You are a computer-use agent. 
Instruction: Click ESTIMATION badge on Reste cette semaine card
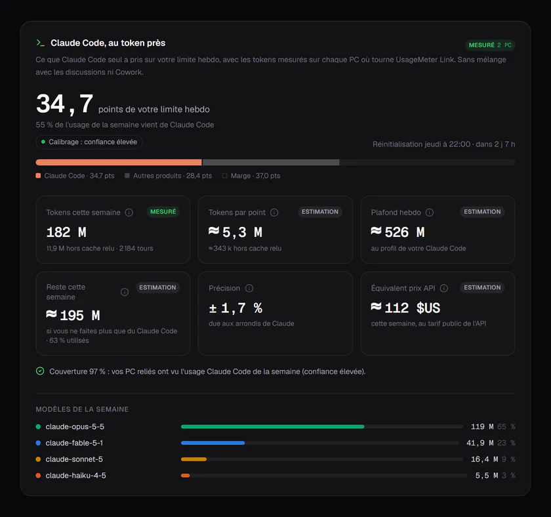(157, 287)
